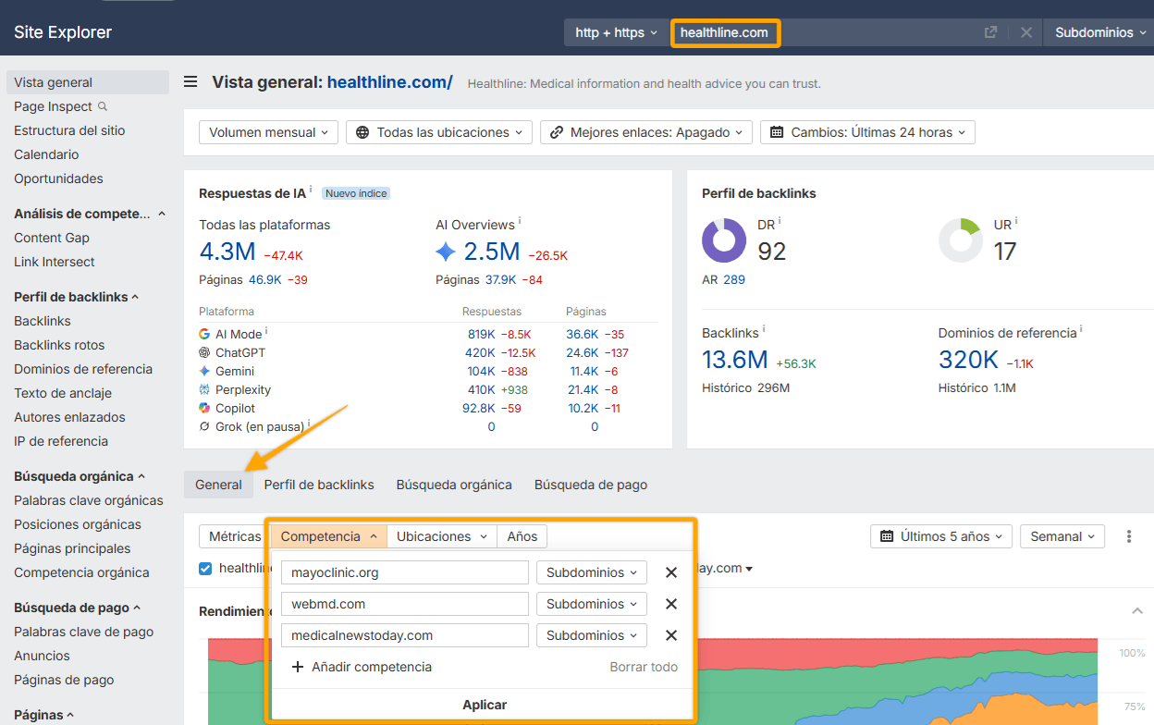Image resolution: width=1154 pixels, height=725 pixels.
Task: Click the Google AI Mode platform icon
Action: click(x=204, y=334)
